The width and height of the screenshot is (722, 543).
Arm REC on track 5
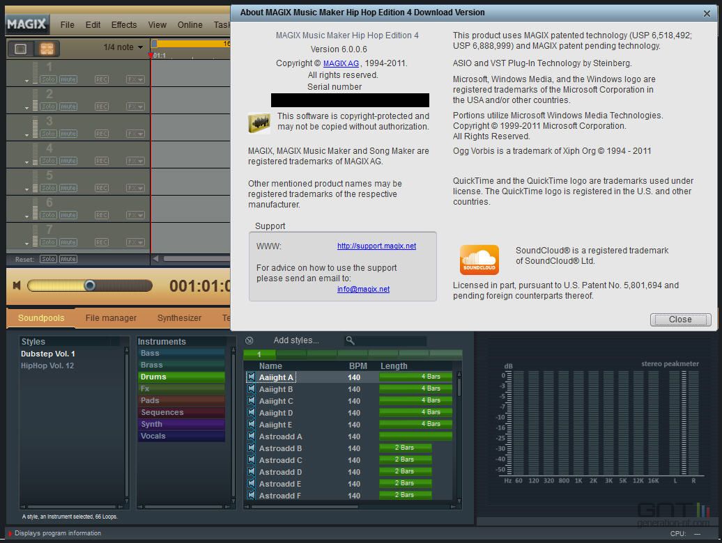(102, 187)
